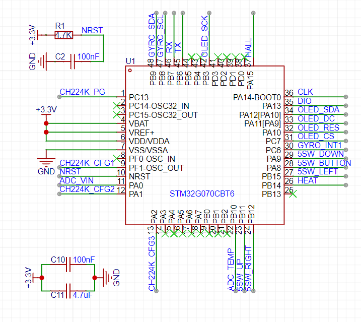
Task: Select the 5SW_RIGHT net label
Action: click(x=248, y=269)
